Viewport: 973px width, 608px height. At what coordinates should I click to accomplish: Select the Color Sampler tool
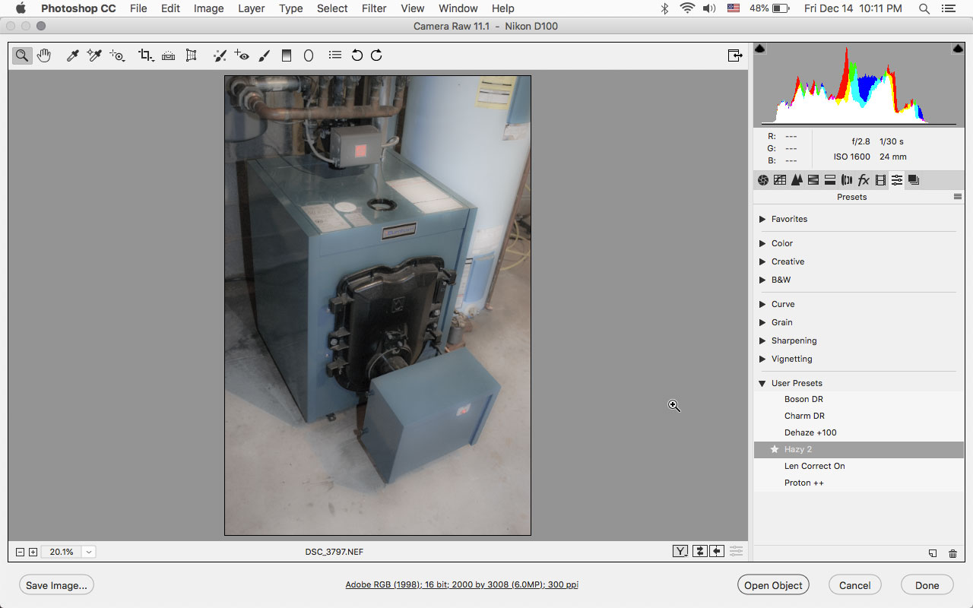94,55
